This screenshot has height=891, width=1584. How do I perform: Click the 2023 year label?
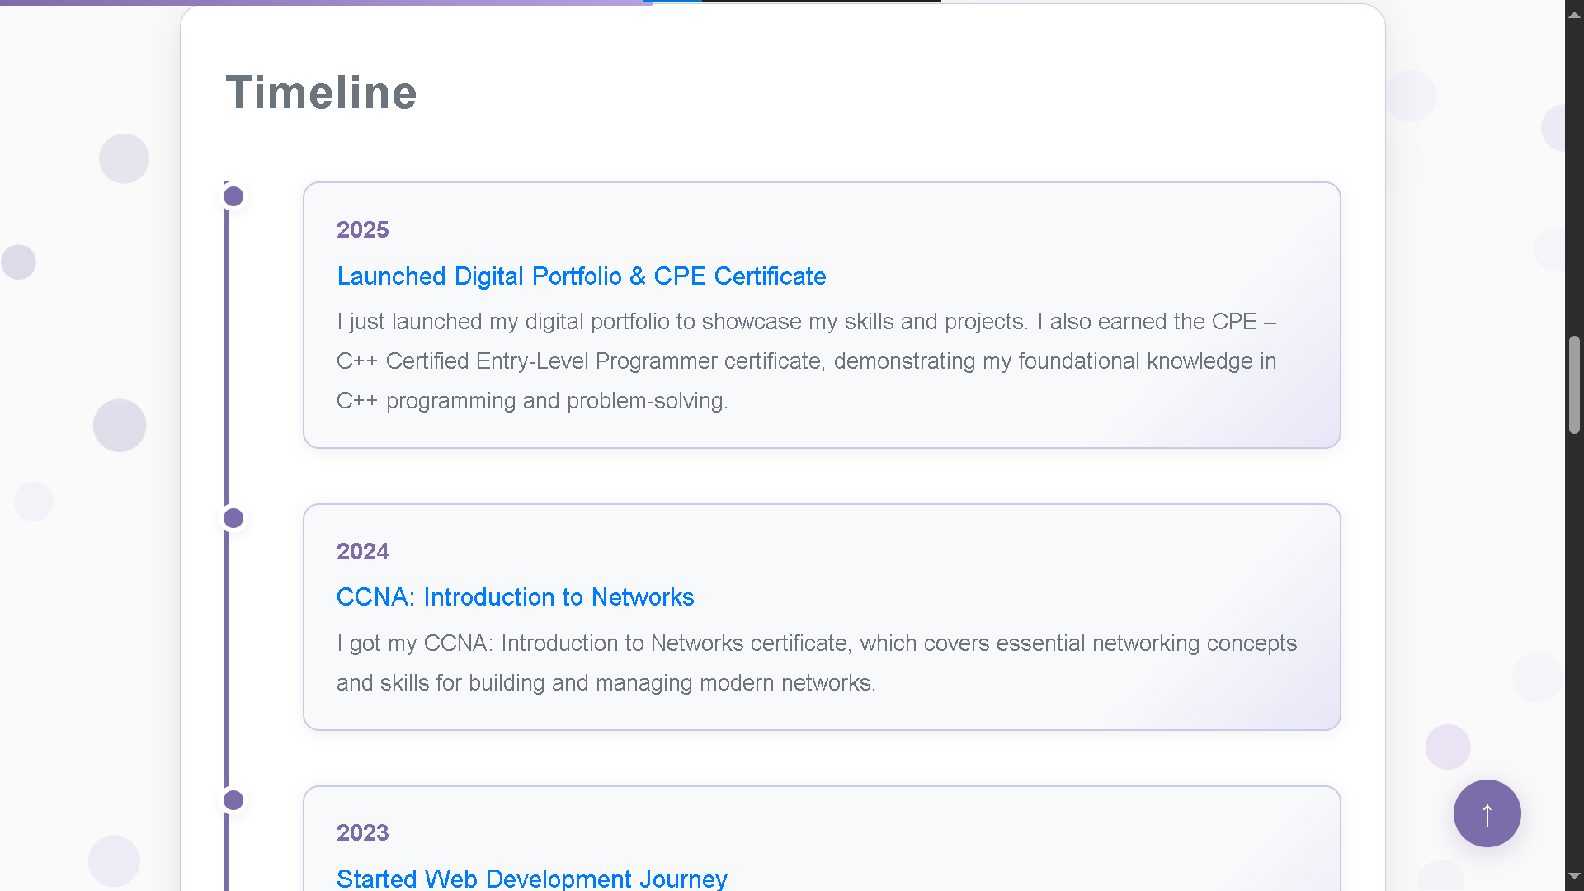click(362, 832)
